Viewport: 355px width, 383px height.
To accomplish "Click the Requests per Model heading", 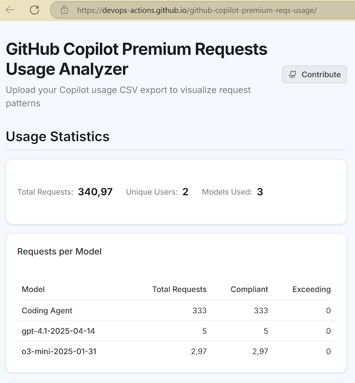I will 59,251.
